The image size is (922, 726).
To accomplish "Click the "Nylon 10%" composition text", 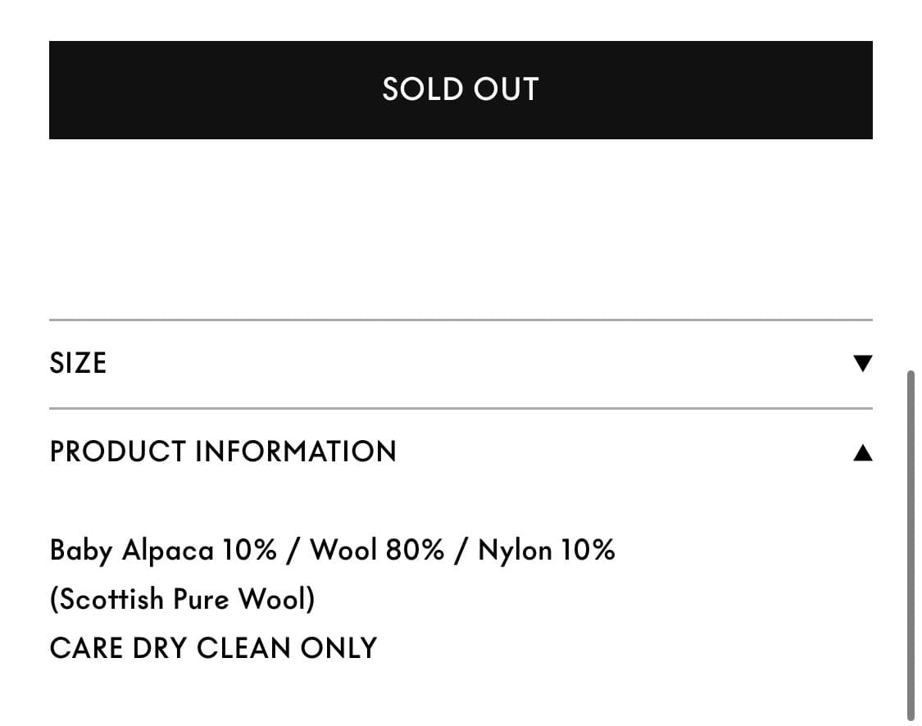I will tap(547, 550).
